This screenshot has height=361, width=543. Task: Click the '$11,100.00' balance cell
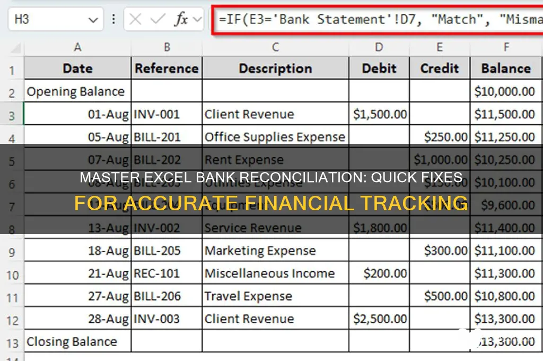(x=506, y=250)
